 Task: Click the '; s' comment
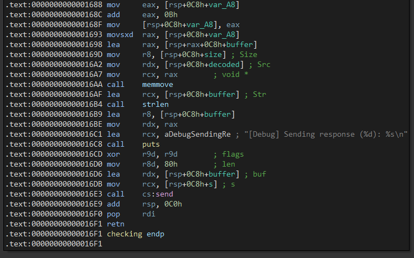pyautogui.click(x=229, y=184)
